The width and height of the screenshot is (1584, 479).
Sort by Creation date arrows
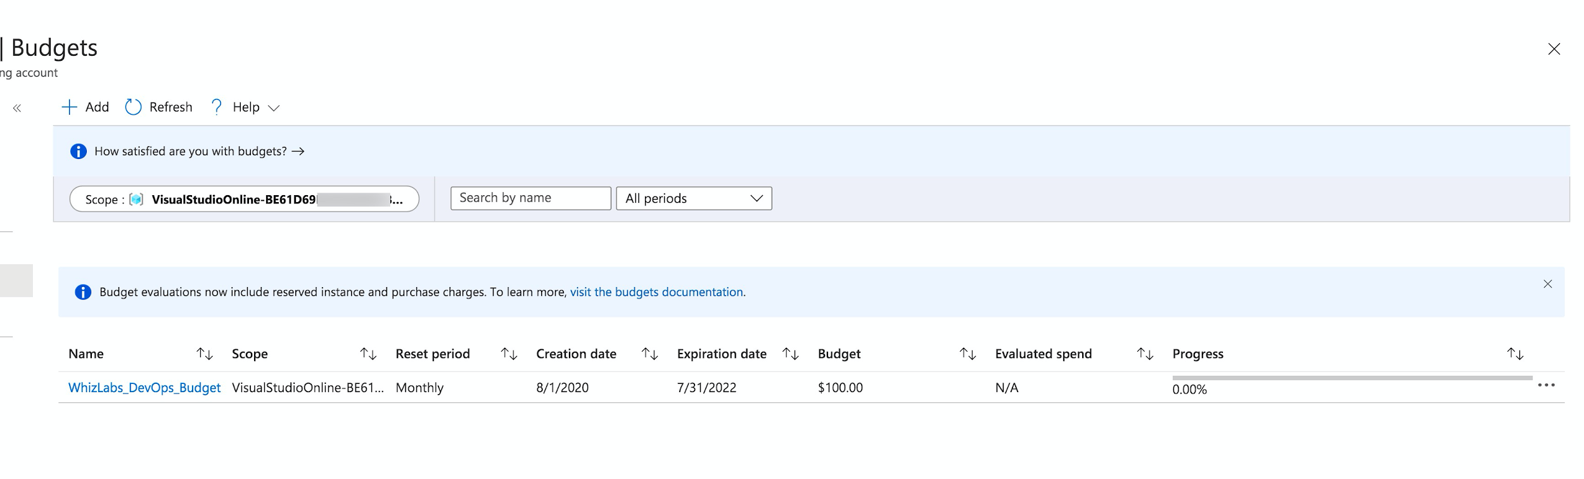[649, 354]
